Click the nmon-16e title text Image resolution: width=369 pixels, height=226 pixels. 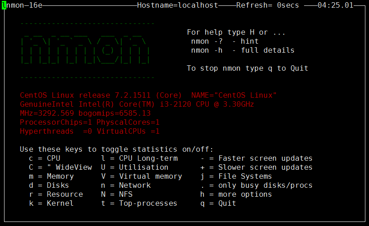coord(24,5)
